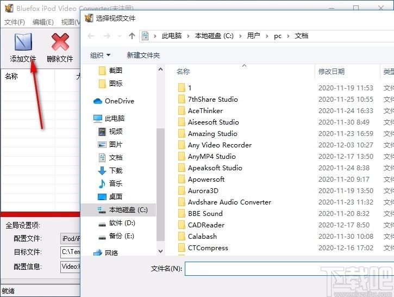Select 网络 in the navigation pane
Viewport: 394px width, 297px height.
105,252
